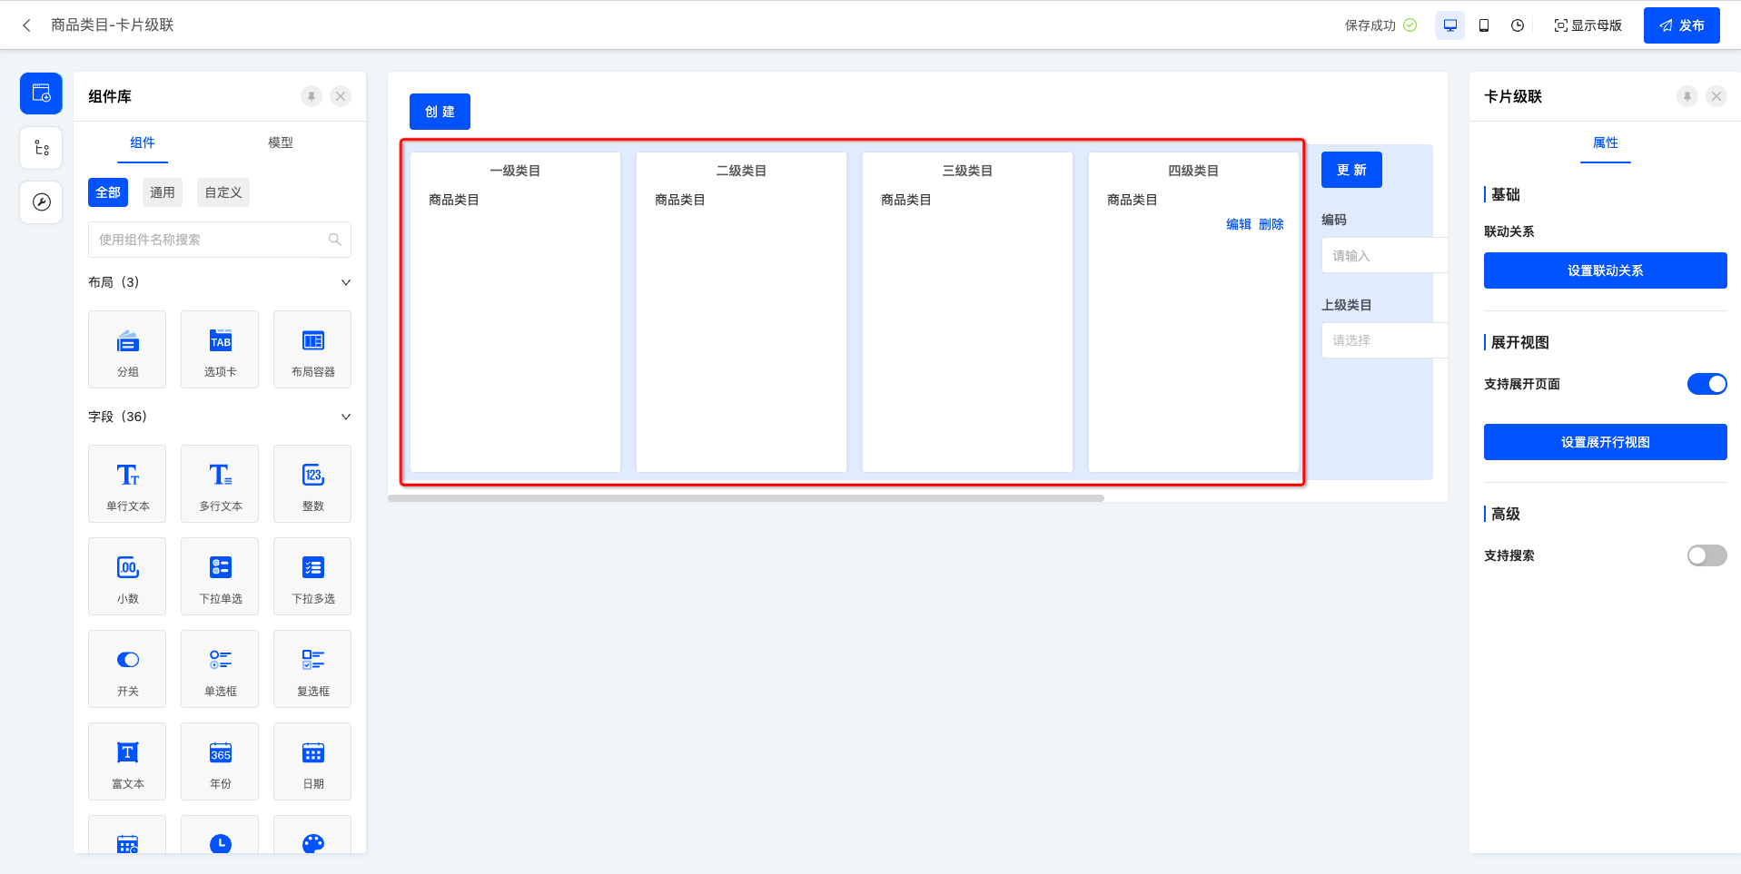The width and height of the screenshot is (1741, 874).
Task: Switch to desktop preview mode
Action: 1449,25
